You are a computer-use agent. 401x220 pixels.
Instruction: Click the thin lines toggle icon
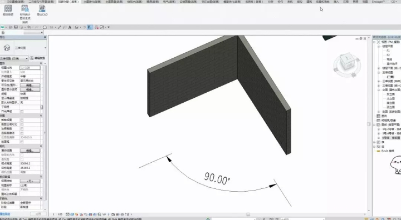click(90, 27)
